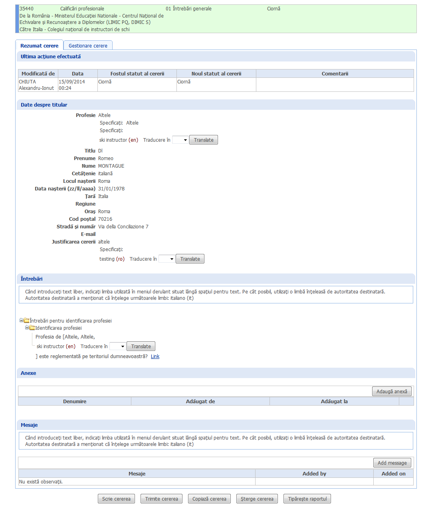432x513 pixels.
Task: Duplicate request using Copiază cererea
Action: click(x=209, y=499)
